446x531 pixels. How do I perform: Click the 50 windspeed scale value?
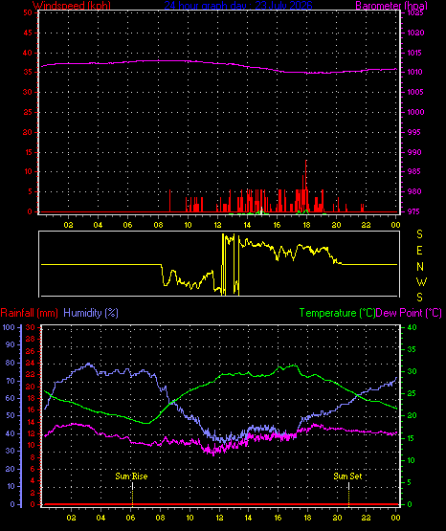(28, 12)
